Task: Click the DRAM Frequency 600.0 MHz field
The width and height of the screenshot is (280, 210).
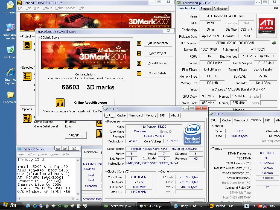Action: coord(267,153)
